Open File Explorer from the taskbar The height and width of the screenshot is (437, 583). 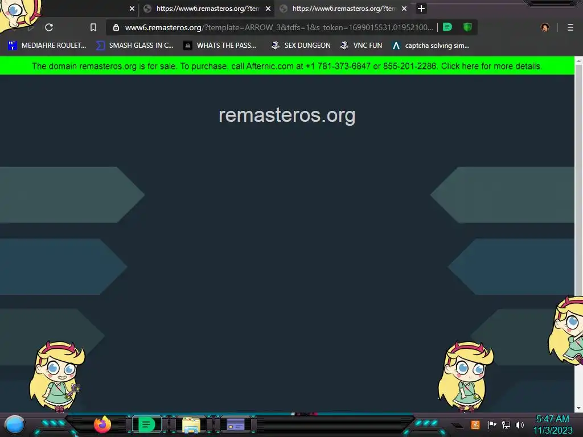[191, 424]
